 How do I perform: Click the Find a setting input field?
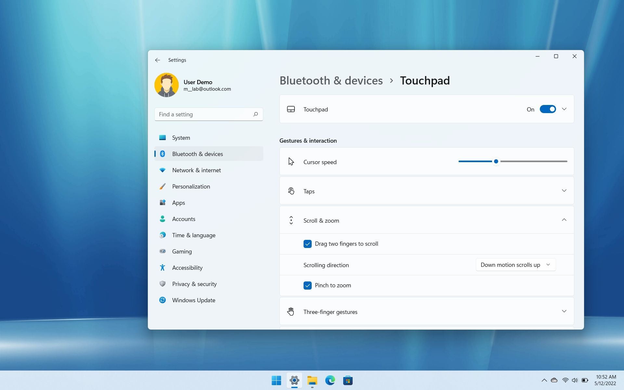click(x=208, y=114)
